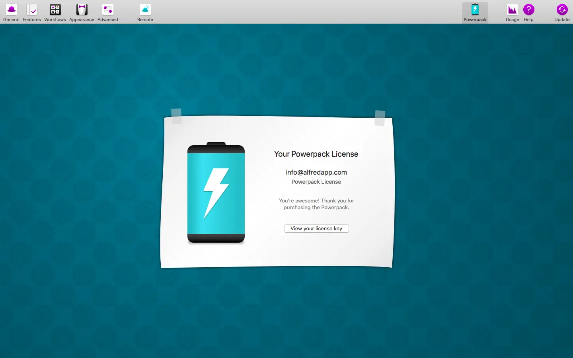Screen dimensions: 573x358
Task: Switch to the Appearance tuxedo icon
Action: 82,10
